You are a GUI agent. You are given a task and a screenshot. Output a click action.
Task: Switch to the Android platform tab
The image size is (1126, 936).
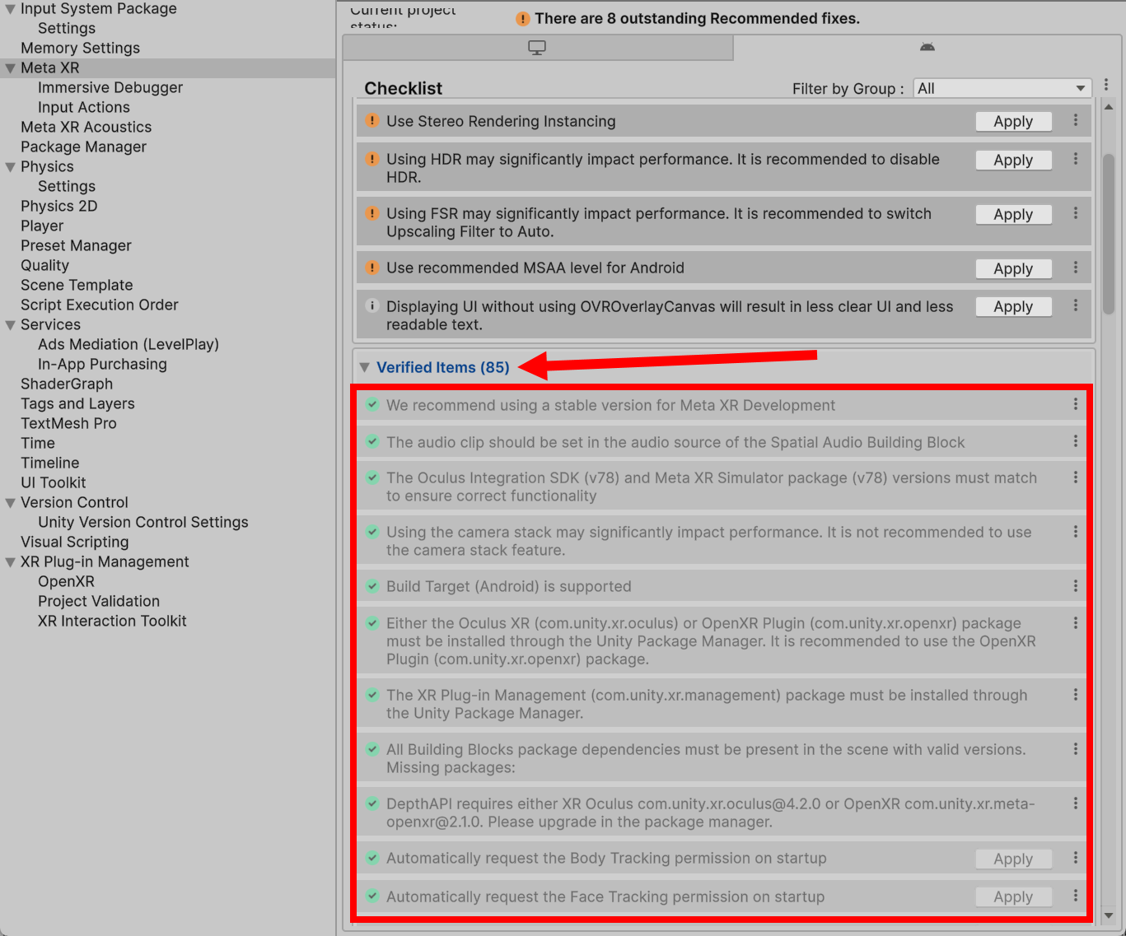(927, 48)
